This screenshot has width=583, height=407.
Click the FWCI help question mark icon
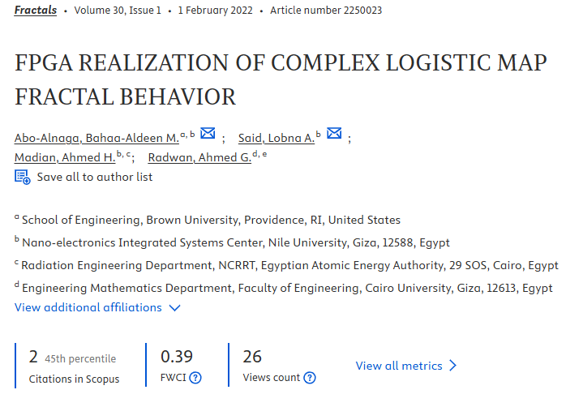coord(195,379)
